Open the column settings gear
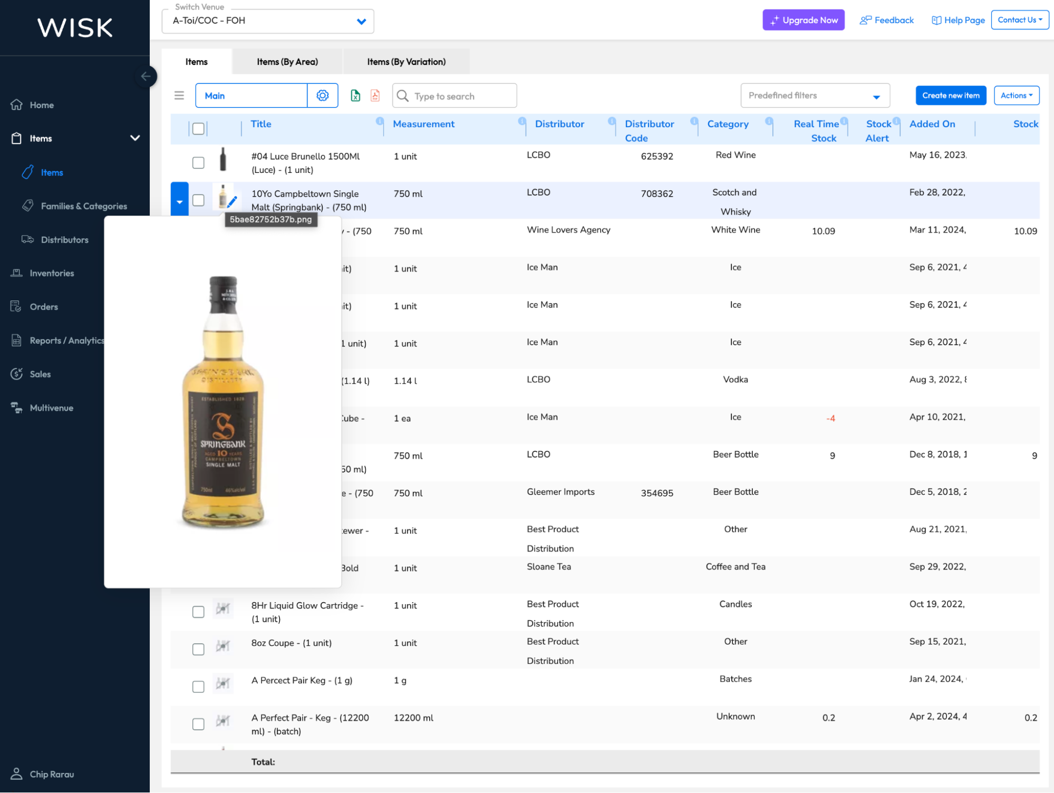This screenshot has width=1054, height=793. click(x=323, y=95)
